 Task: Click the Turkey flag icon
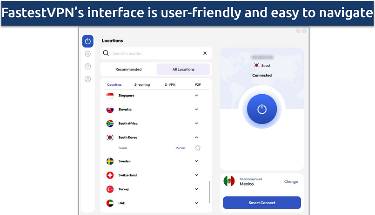click(x=110, y=189)
